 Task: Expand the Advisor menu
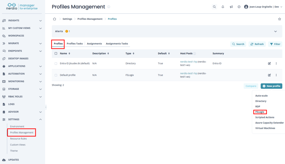pos(41,112)
